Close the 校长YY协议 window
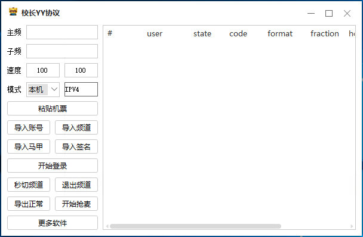This screenshot has height=237, width=363. (347, 13)
